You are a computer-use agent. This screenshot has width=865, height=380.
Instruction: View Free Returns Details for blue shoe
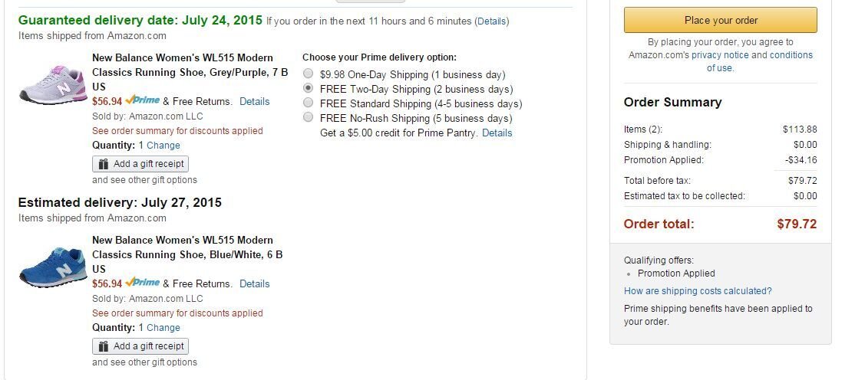(x=254, y=283)
